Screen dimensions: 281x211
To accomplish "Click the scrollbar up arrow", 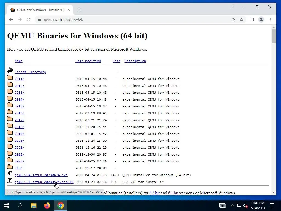I will click(x=274, y=27).
